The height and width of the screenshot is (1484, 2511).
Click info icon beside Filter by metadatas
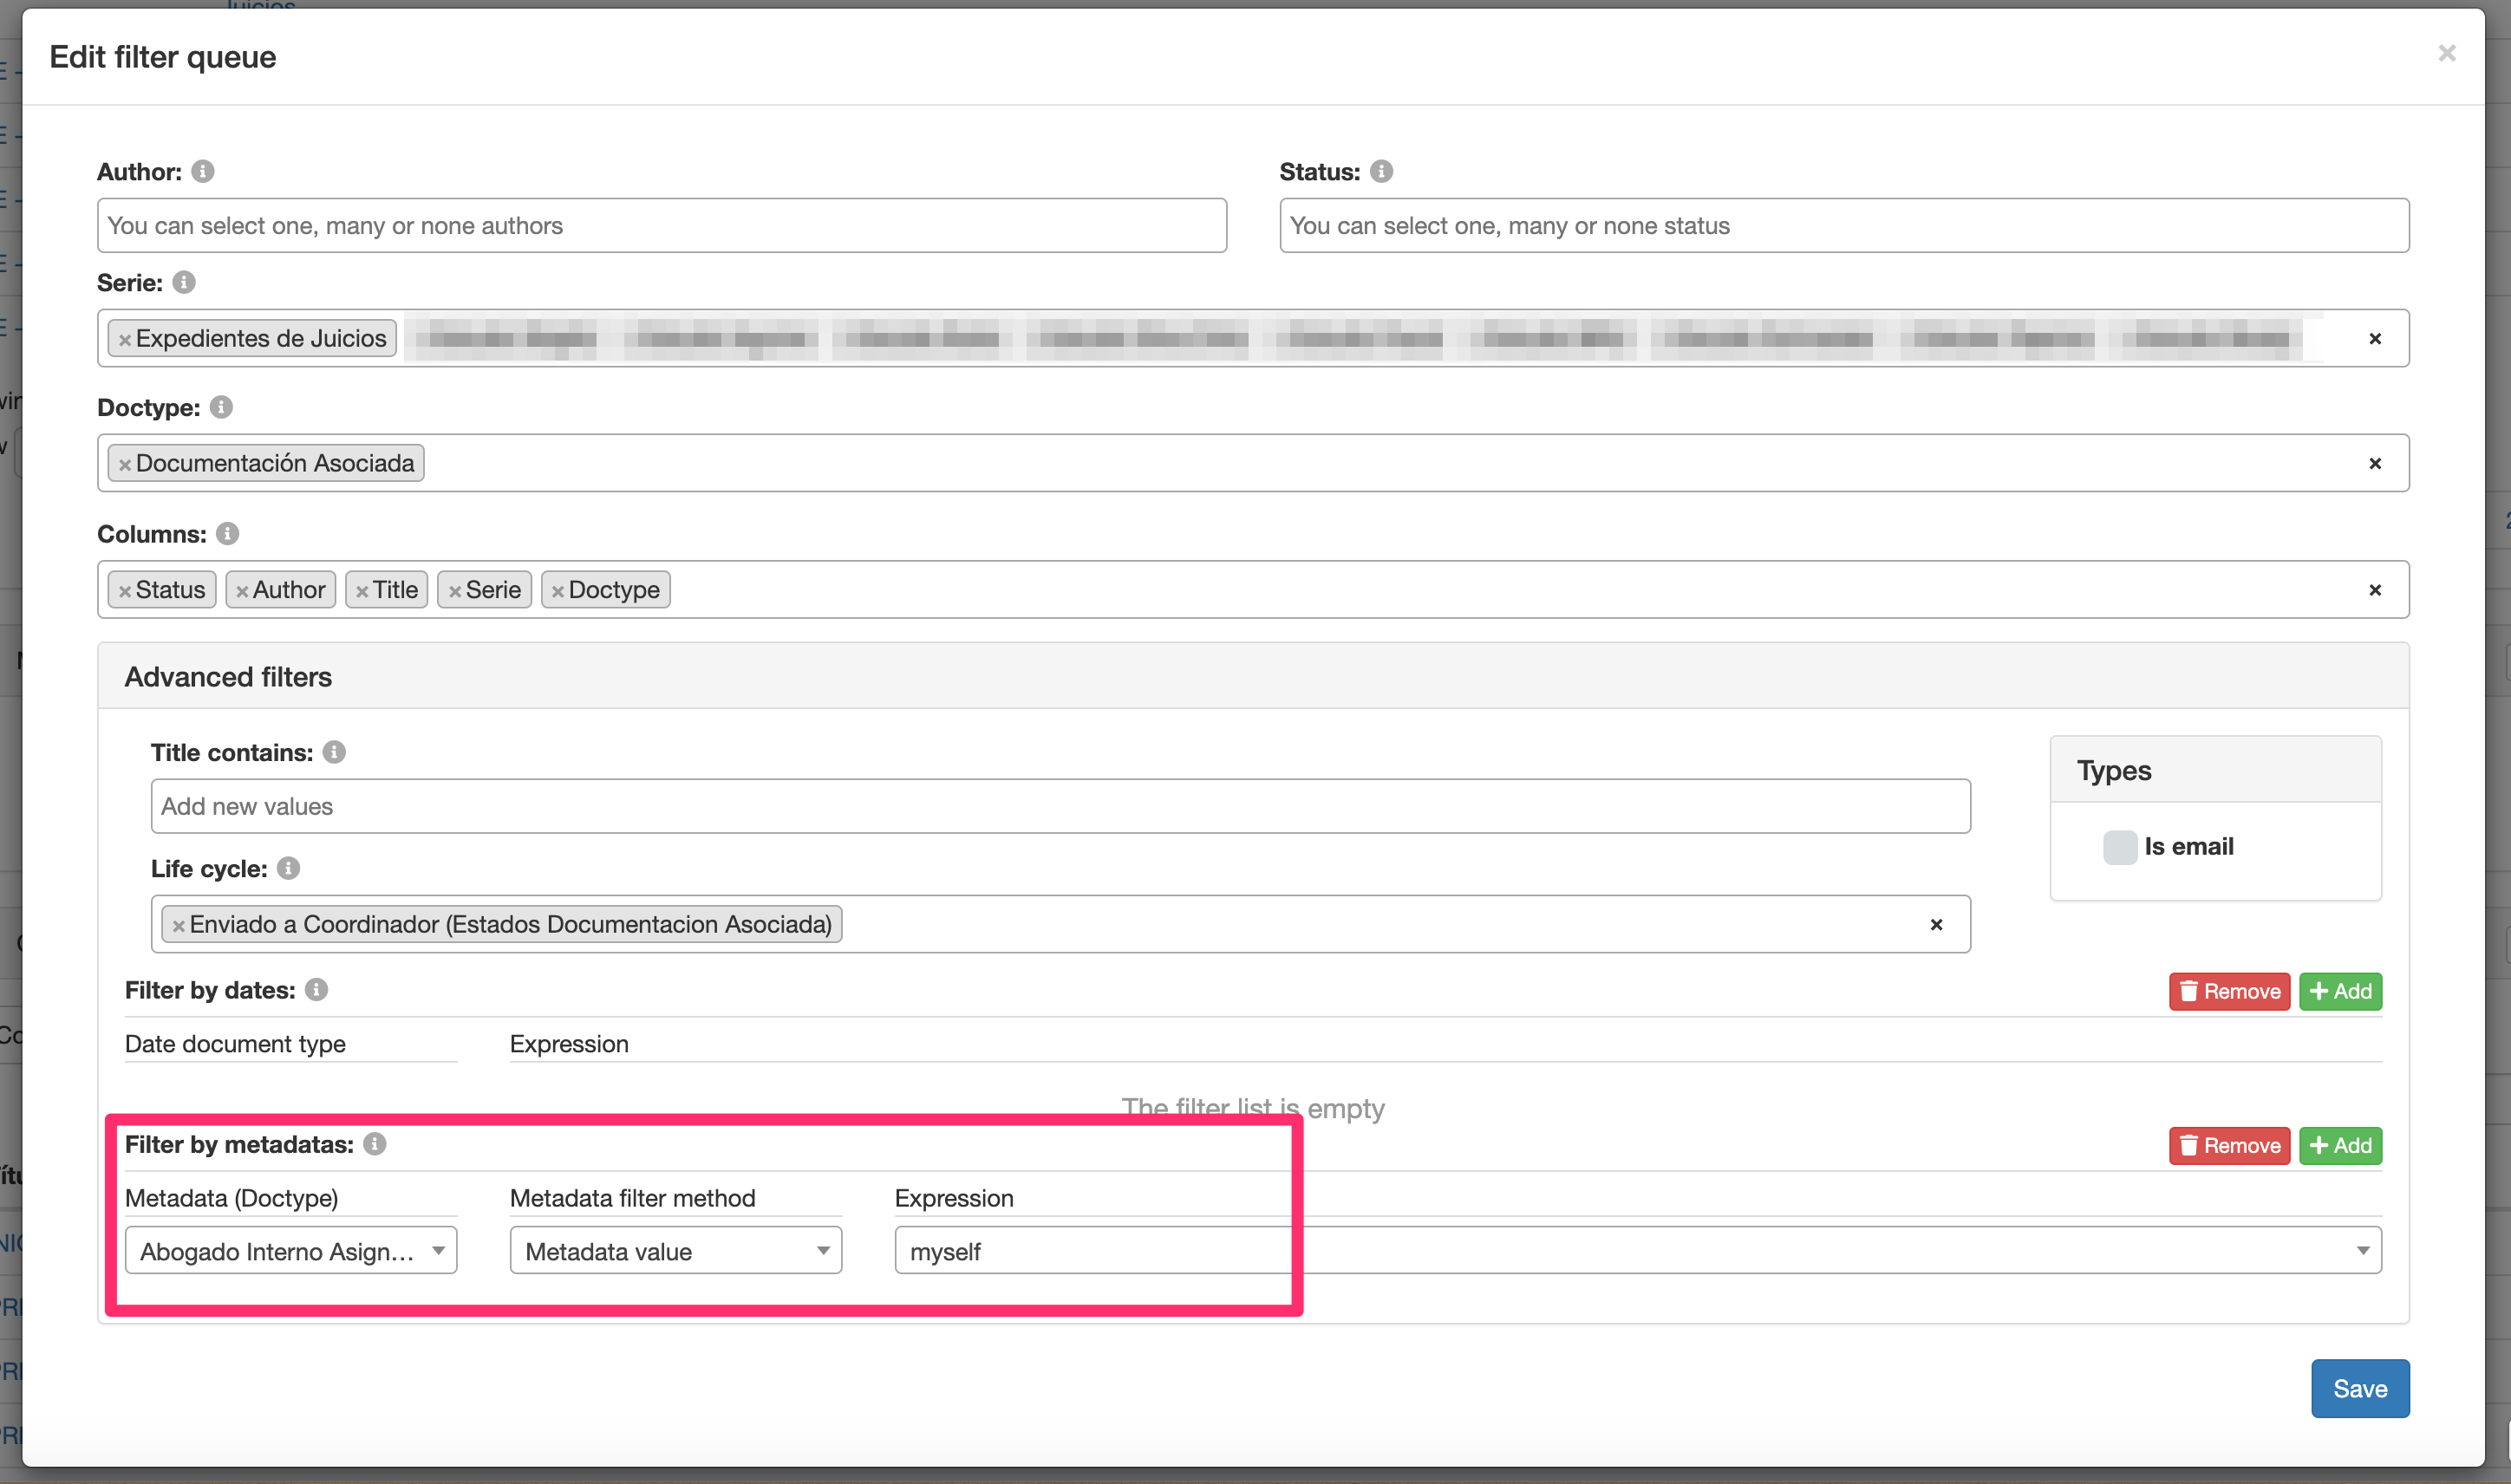(x=375, y=1144)
